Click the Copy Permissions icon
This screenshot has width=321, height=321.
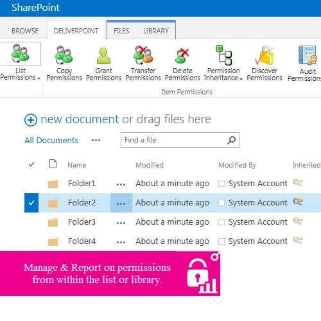pos(64,55)
